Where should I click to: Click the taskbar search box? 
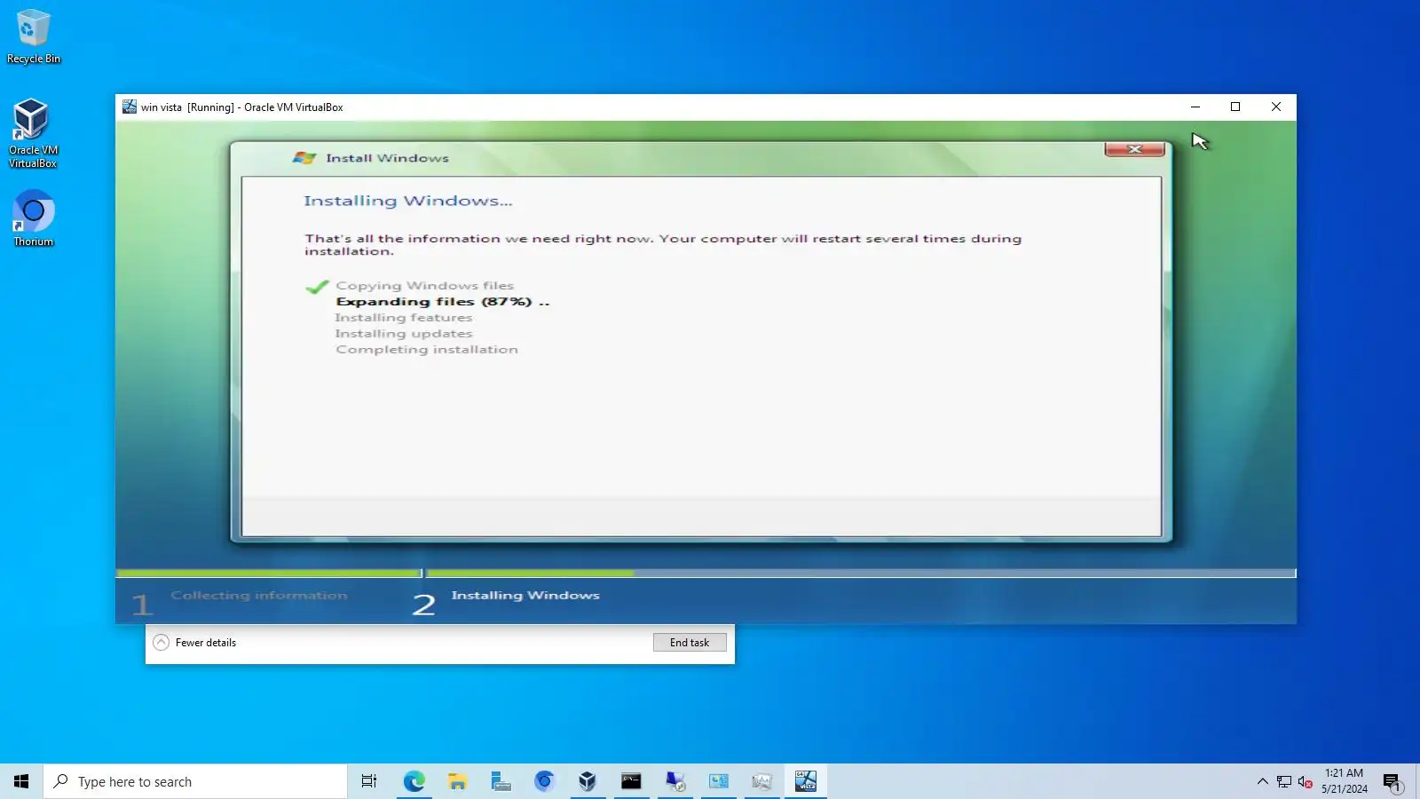pyautogui.click(x=195, y=781)
